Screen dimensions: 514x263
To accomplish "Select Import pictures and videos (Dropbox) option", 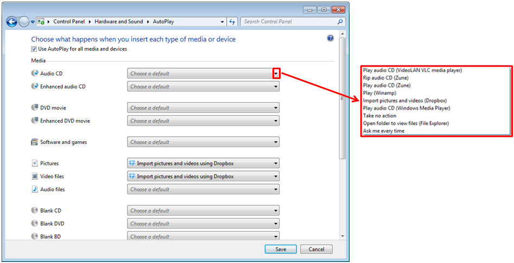I will point(404,100).
